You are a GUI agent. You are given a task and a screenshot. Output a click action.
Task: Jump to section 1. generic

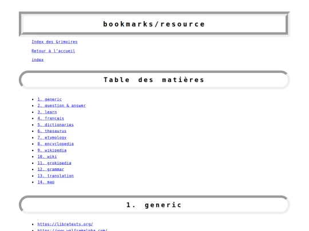pyautogui.click(x=49, y=99)
